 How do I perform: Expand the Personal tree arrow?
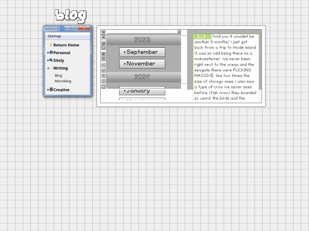pos(48,52)
